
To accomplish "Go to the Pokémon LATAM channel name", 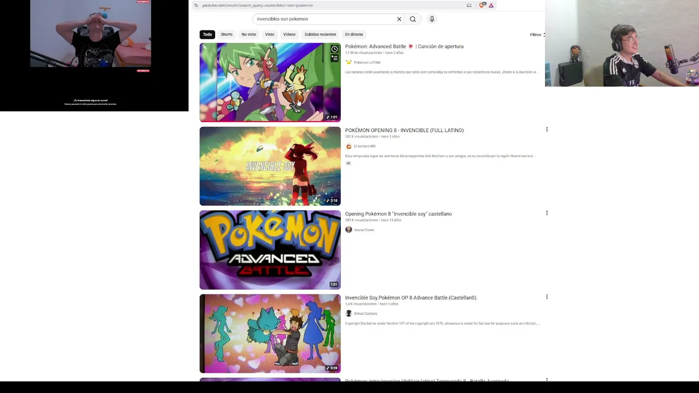I will pos(367,63).
